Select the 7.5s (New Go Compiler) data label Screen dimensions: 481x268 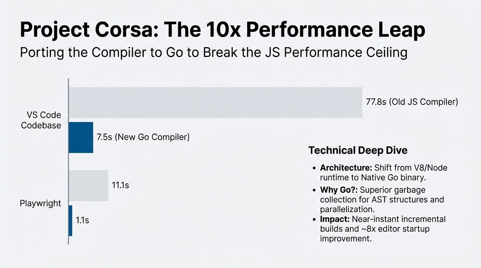[143, 137]
